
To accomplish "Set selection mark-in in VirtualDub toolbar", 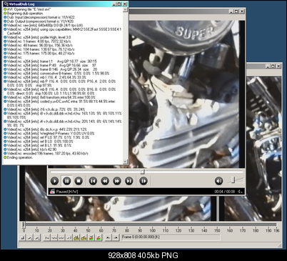I will 108,237.
